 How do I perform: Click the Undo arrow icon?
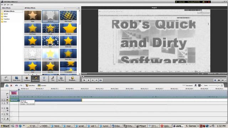(x=17, y=85)
